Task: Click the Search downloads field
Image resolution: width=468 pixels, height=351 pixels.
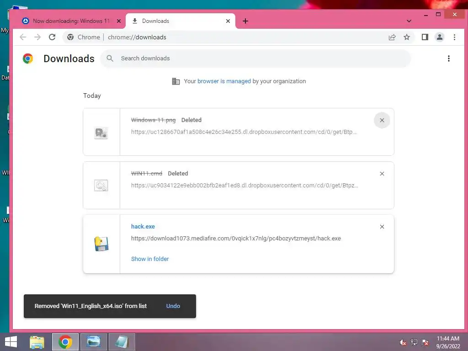Action: coord(255,58)
